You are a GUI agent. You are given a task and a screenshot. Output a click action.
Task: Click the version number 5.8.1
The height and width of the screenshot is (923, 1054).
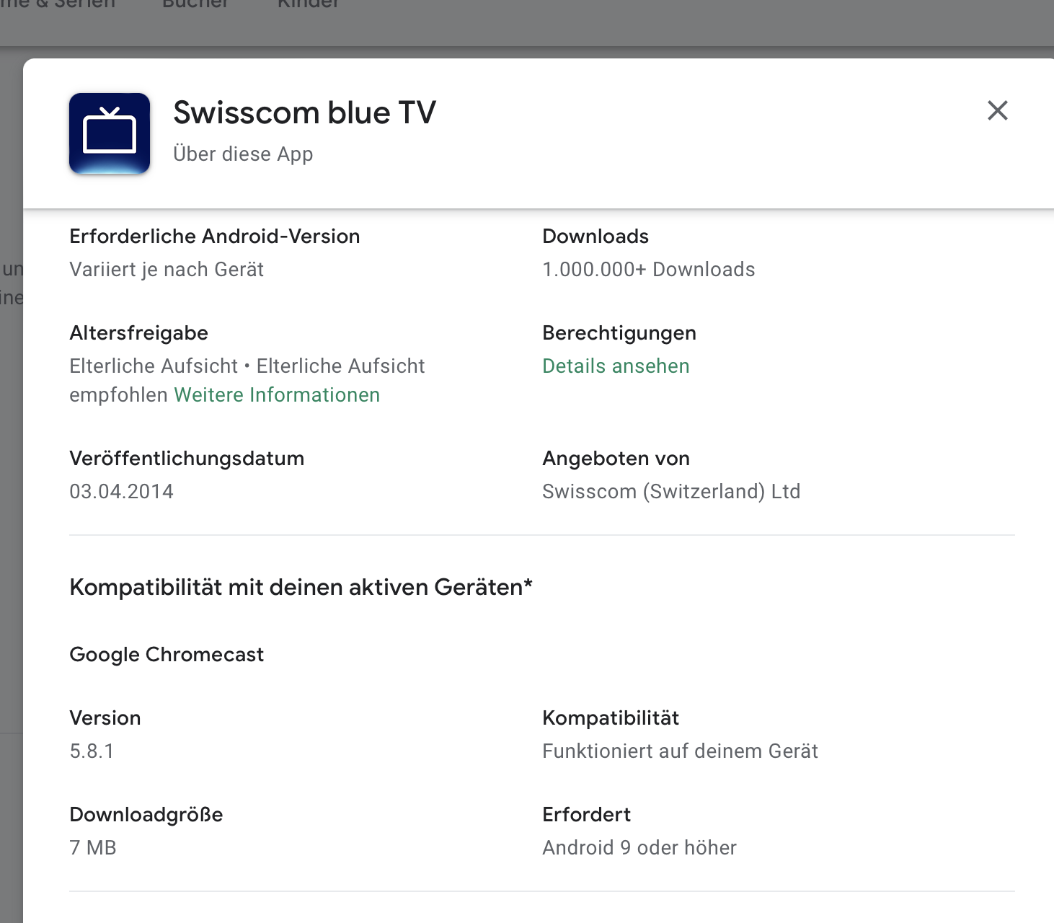[92, 751]
